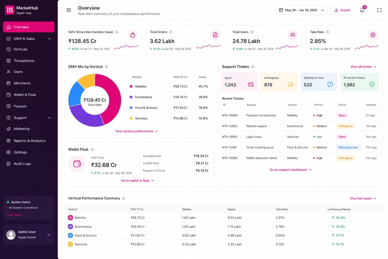This screenshot has width=388, height=259.
Task: Click info icon beside GMV Mix by Vertical
Action: (106, 67)
